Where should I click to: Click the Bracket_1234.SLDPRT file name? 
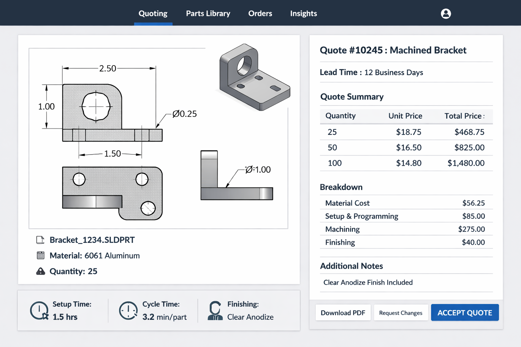(x=92, y=240)
